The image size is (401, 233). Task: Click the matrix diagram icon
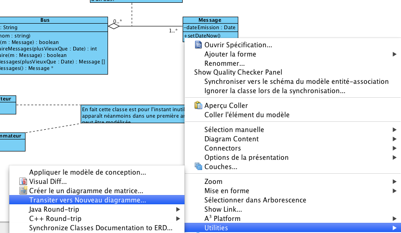click(x=23, y=191)
